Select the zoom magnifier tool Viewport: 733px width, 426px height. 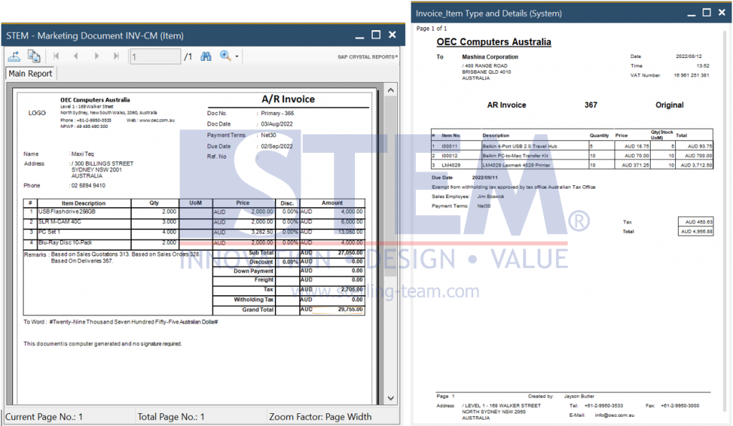(x=224, y=56)
